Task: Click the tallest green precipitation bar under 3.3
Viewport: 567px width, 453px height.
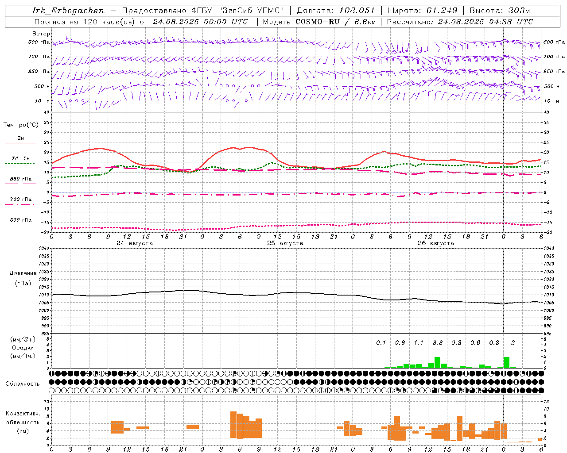Action: [437, 362]
